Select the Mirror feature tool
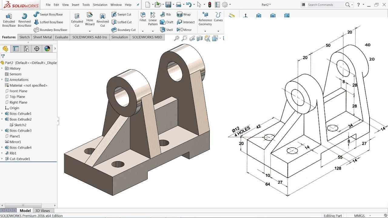 (184, 30)
